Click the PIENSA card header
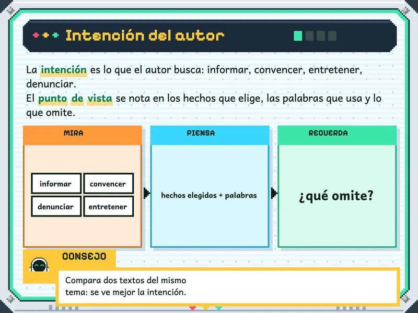 click(x=210, y=135)
